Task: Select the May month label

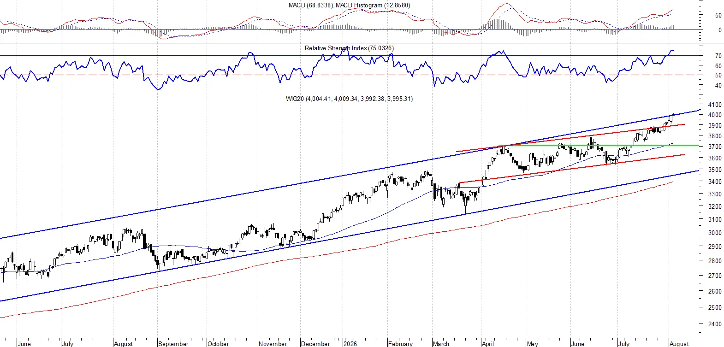Action: 533,344
